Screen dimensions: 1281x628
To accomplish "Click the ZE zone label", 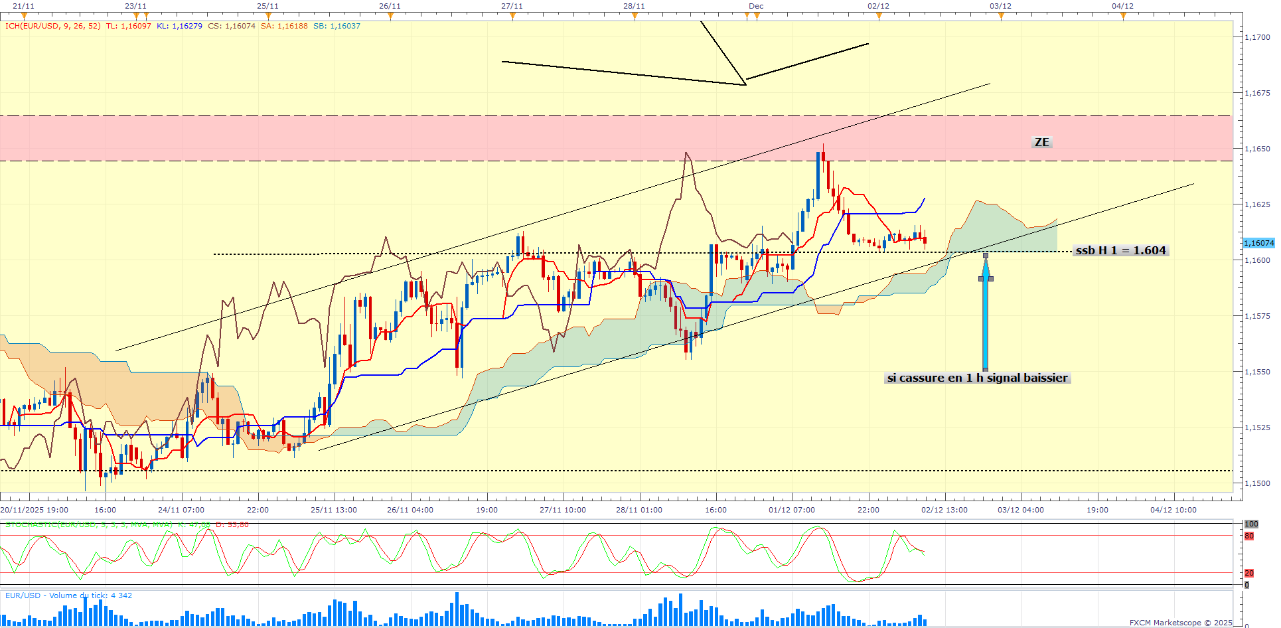I will point(1042,142).
